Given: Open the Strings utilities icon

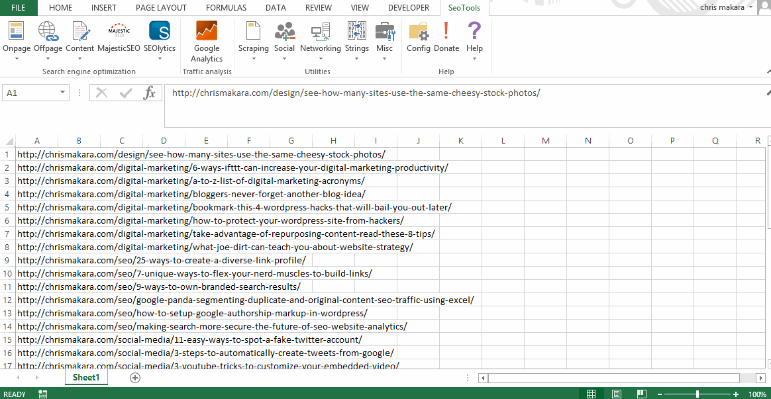Looking at the screenshot, I should click(357, 30).
